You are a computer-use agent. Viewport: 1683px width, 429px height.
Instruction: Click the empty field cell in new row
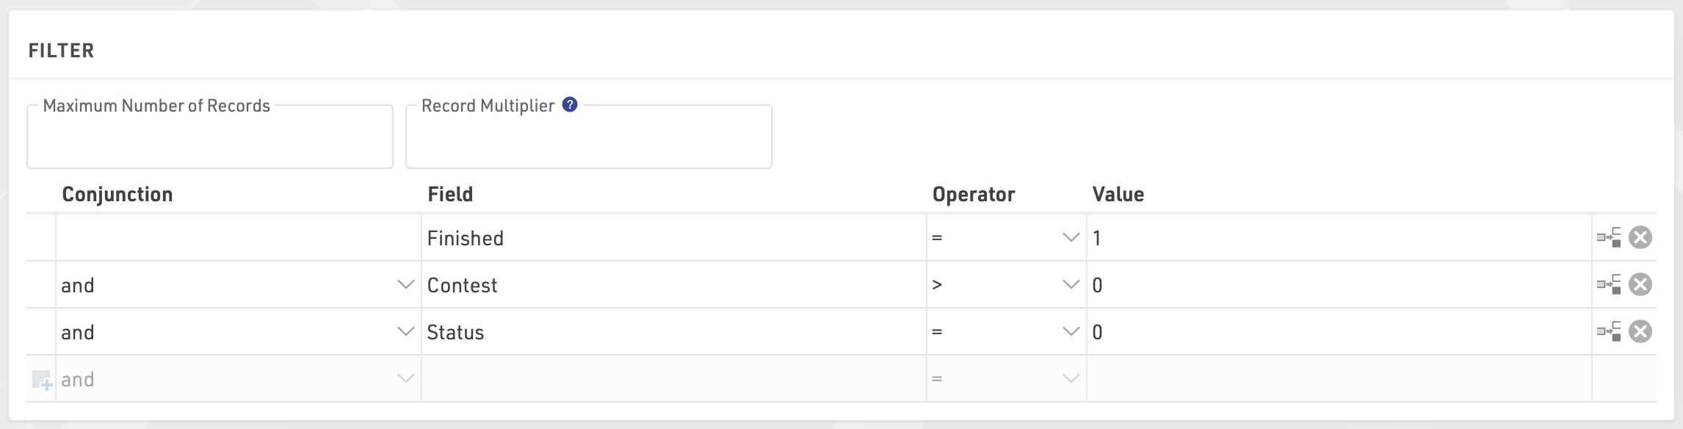pos(673,379)
